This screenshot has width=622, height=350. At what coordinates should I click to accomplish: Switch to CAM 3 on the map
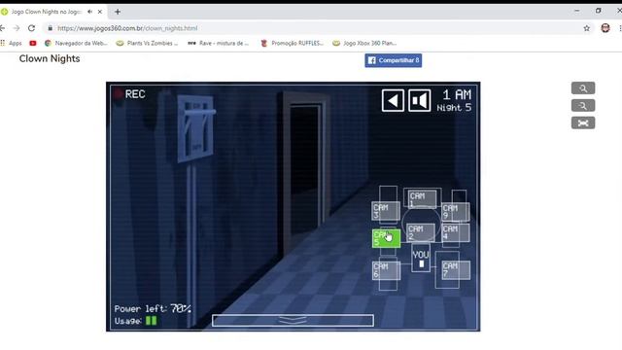tap(386, 211)
